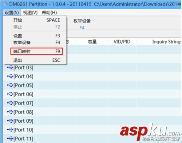Click USB icon of Port 04
The image size is (182, 143).
click(x=10, y=77)
